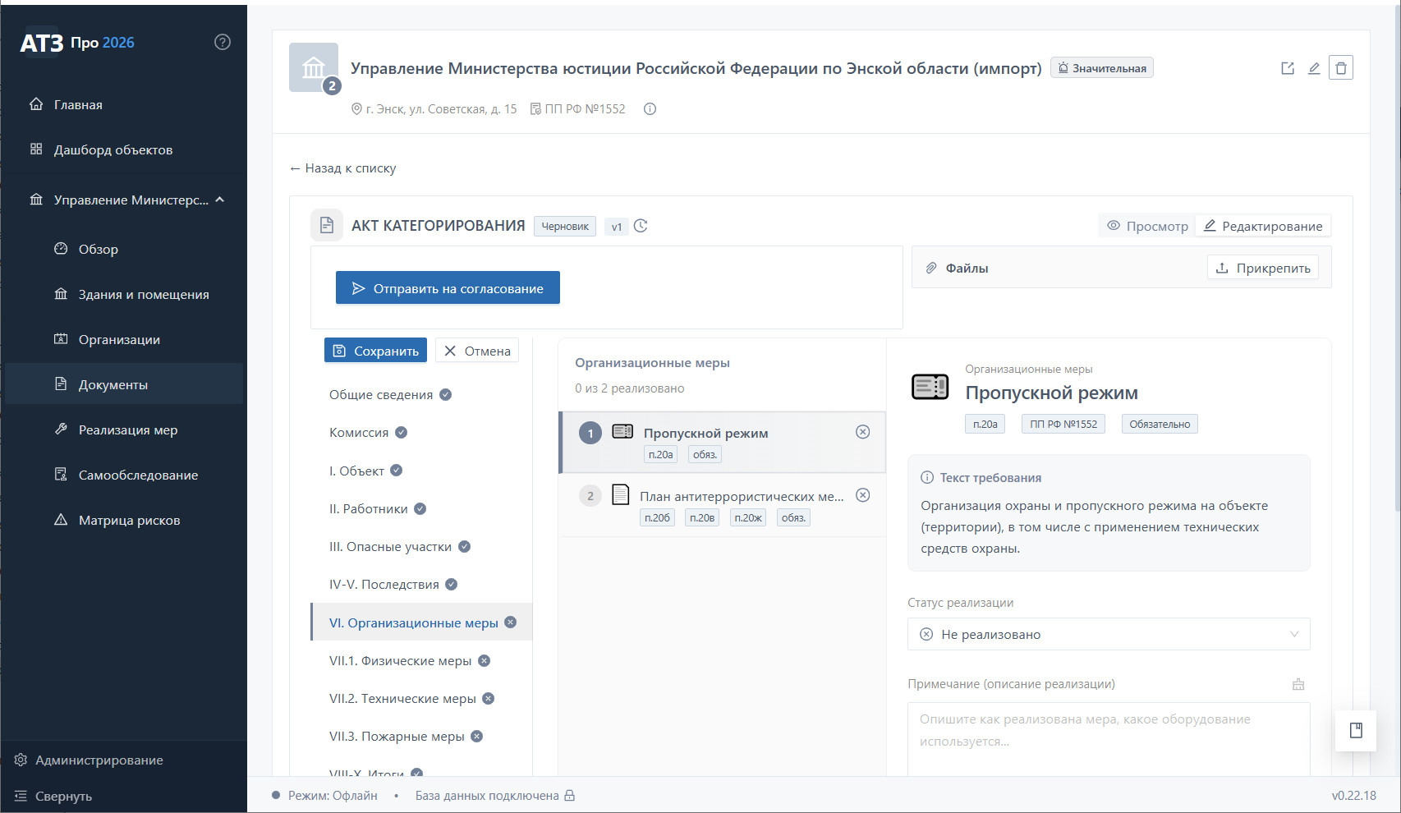
Task: Select the Общие сведения section
Action: (421, 394)
